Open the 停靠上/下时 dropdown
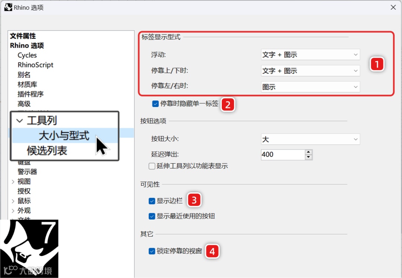 click(310, 71)
